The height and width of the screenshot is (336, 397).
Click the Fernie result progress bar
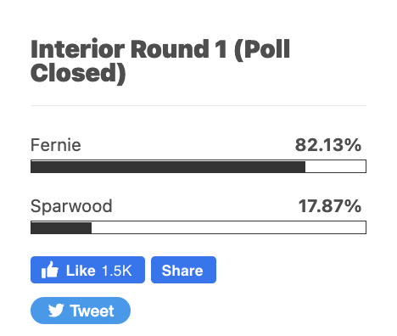(198, 166)
